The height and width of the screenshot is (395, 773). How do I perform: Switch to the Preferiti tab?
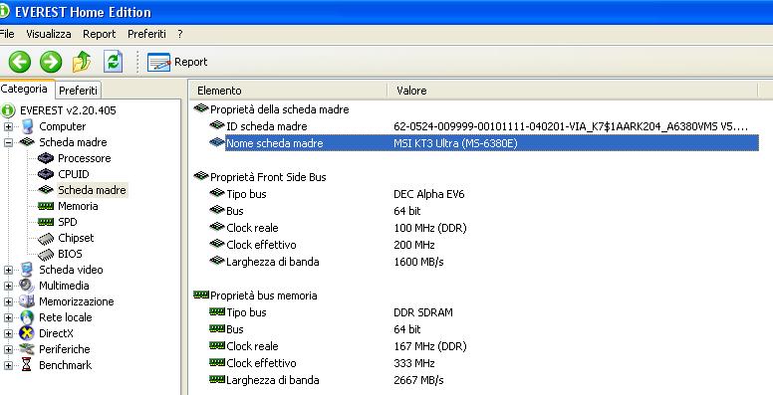pos(78,91)
